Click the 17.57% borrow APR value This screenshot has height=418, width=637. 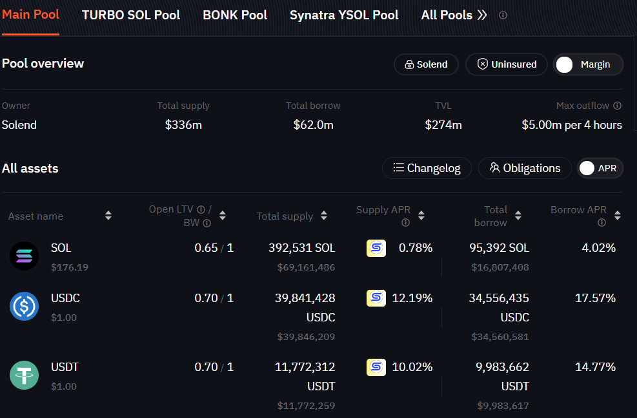point(596,298)
